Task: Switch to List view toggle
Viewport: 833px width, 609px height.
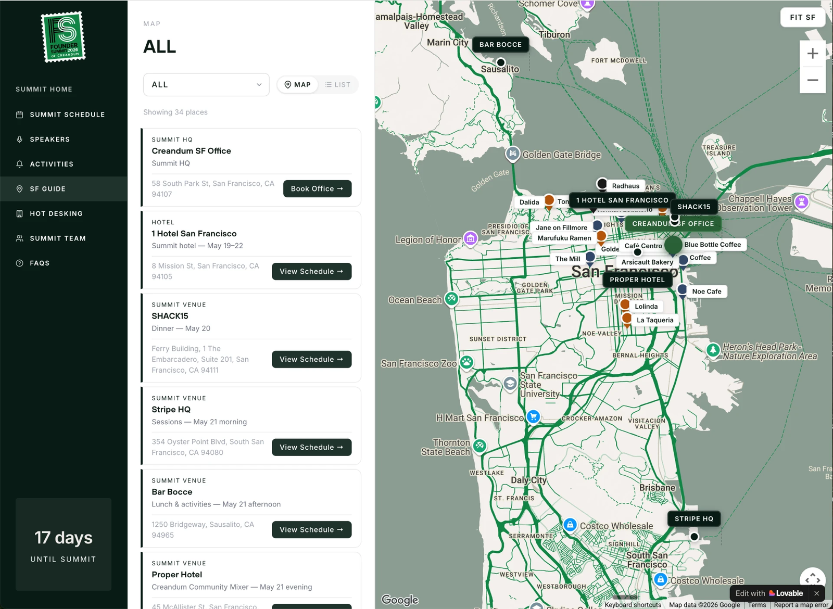Action: [338, 85]
